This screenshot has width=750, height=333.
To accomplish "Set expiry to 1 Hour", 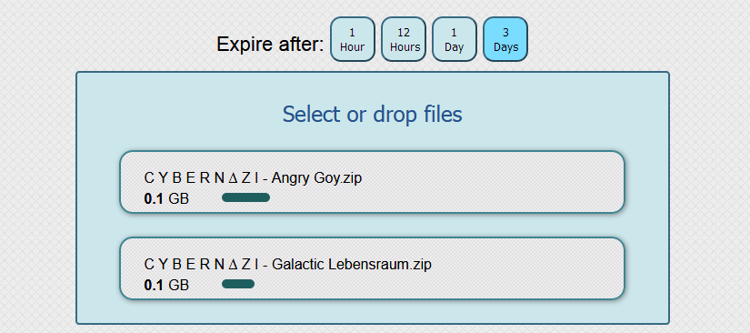I will pos(353,39).
